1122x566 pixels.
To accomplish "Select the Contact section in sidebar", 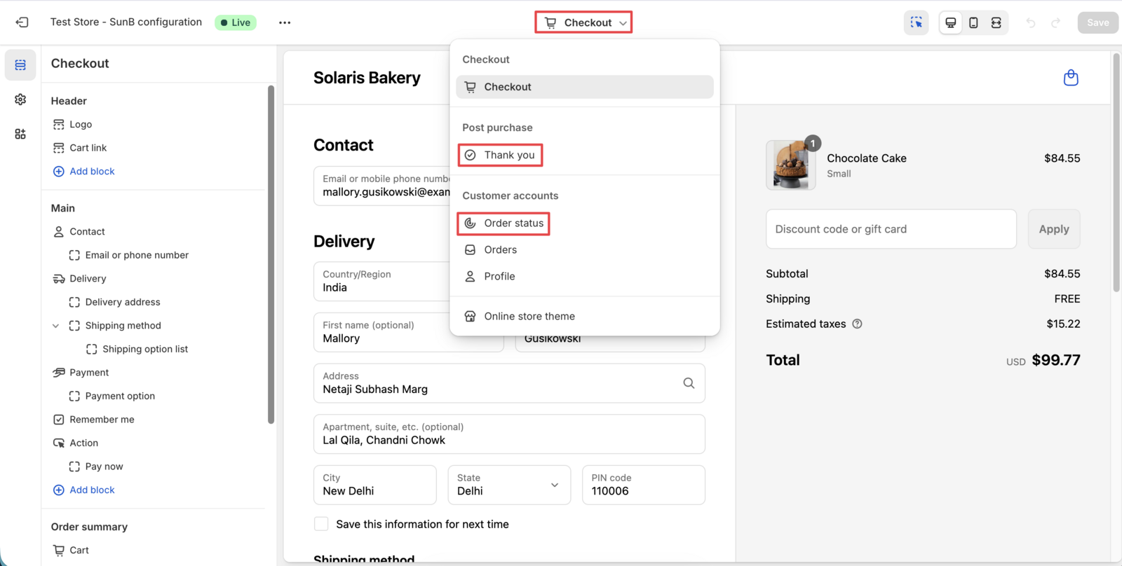I will point(87,231).
